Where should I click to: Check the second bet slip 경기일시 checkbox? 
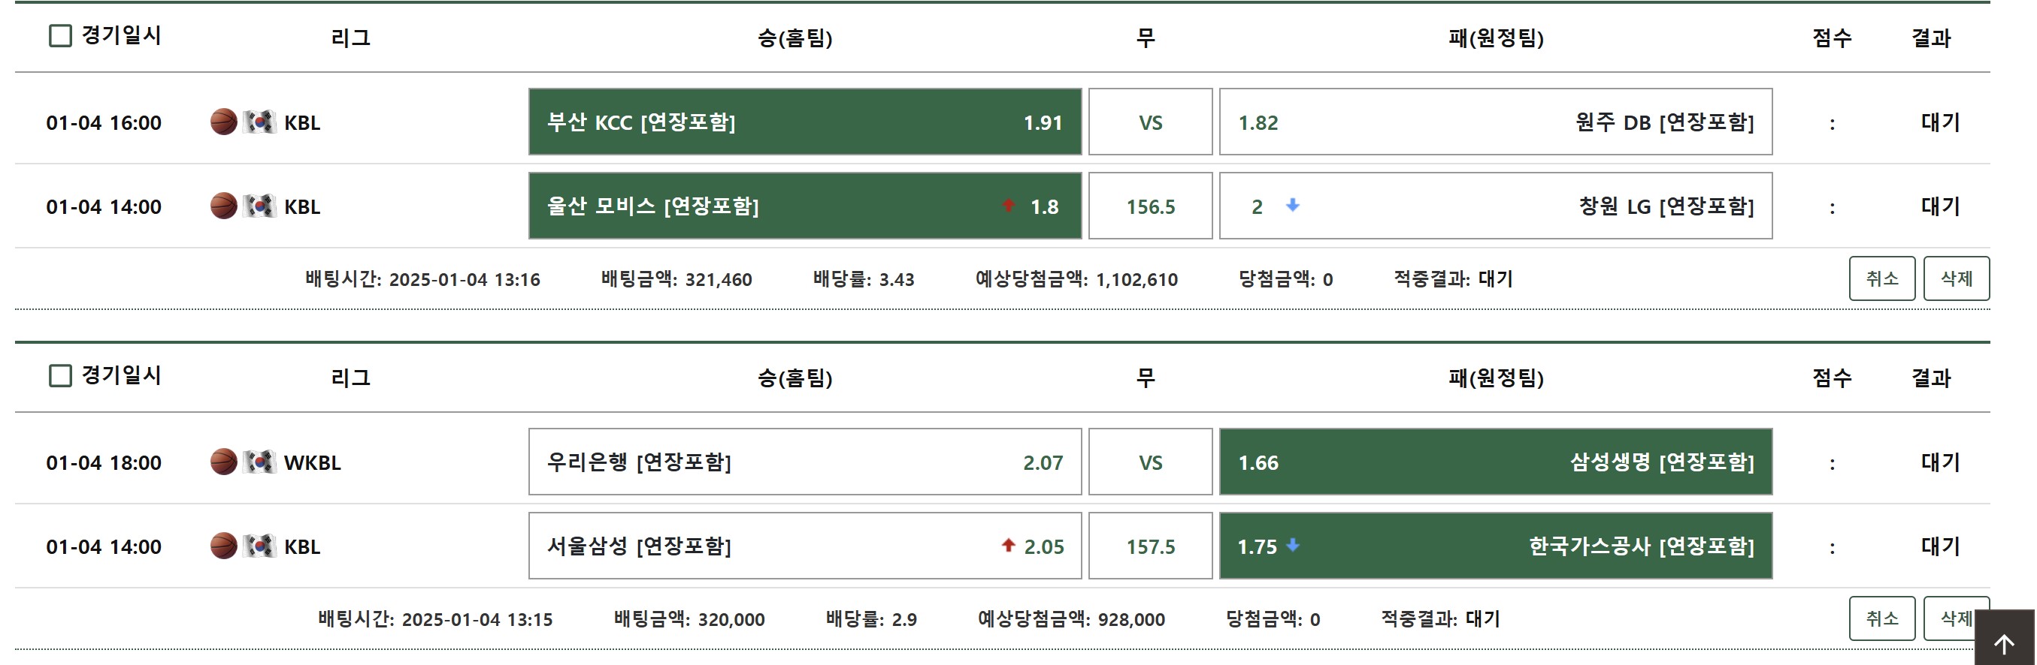click(x=61, y=375)
